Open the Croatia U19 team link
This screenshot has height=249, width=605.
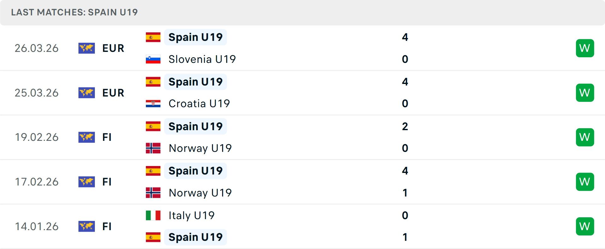[199, 103]
